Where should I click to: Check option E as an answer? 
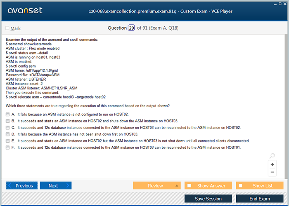(7, 140)
